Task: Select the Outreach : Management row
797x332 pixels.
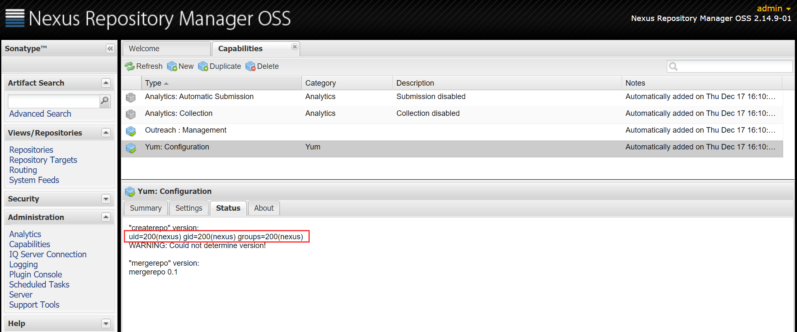Action: [x=452, y=132]
